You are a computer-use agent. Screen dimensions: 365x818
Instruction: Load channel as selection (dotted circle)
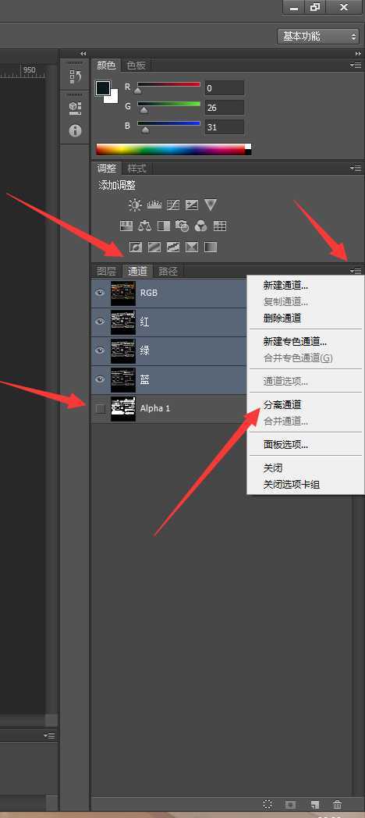point(268,805)
